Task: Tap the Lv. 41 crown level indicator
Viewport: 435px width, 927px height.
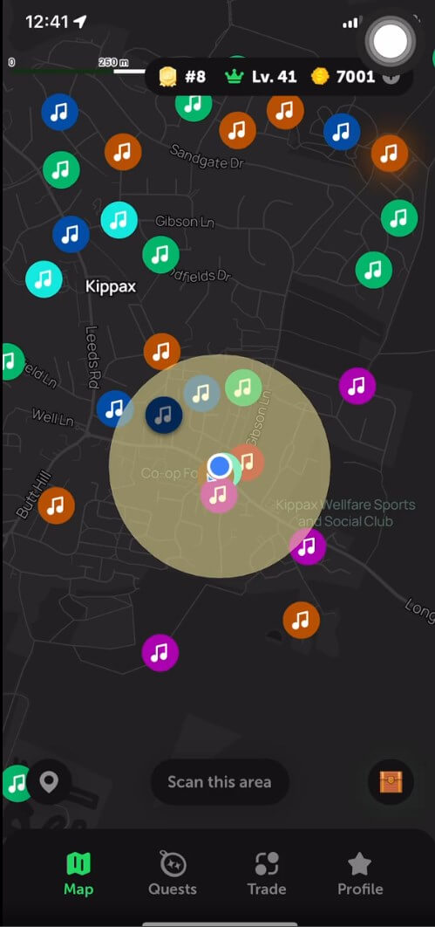Action: pos(261,76)
